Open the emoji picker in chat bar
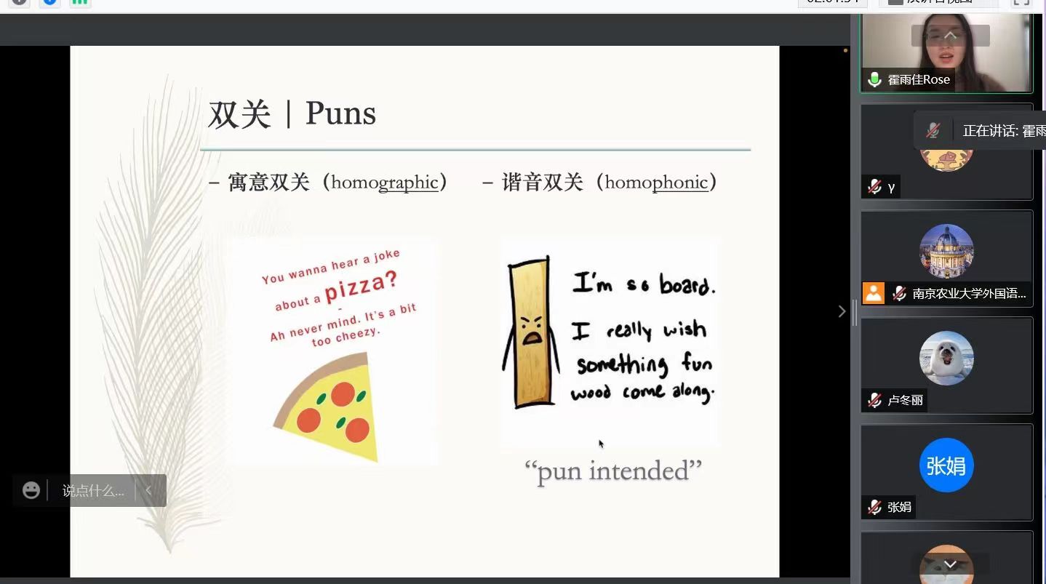The image size is (1046, 584). click(x=31, y=490)
